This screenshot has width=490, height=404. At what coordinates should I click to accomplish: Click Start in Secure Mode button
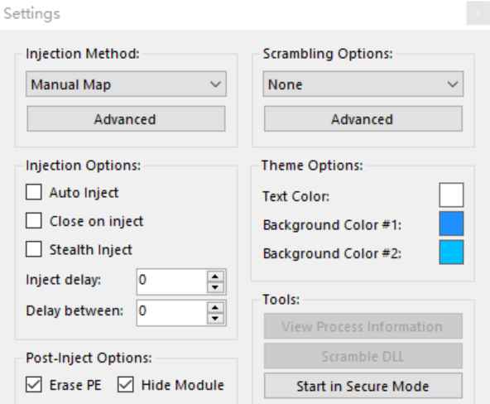[363, 386]
